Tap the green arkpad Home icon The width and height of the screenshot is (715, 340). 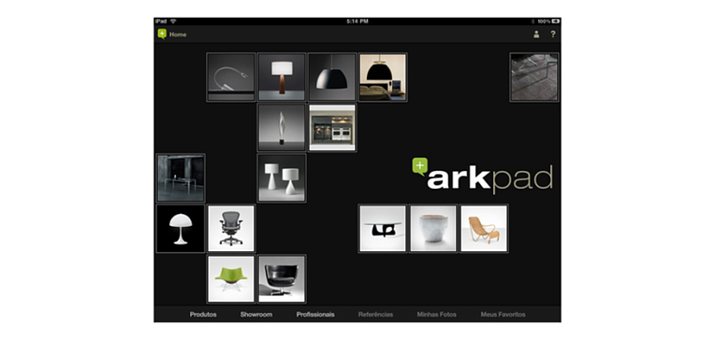[x=162, y=35]
